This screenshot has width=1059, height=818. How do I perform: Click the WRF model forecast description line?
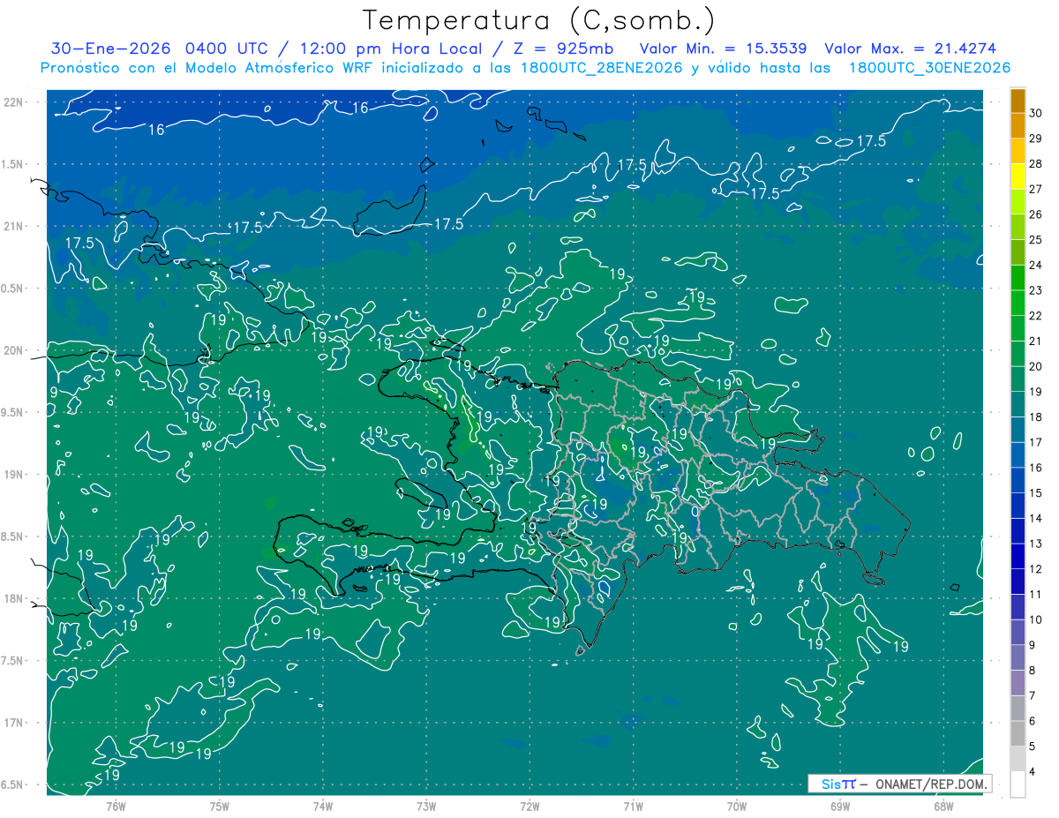(525, 68)
